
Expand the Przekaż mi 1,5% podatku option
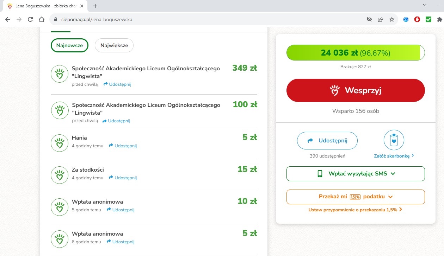356,197
